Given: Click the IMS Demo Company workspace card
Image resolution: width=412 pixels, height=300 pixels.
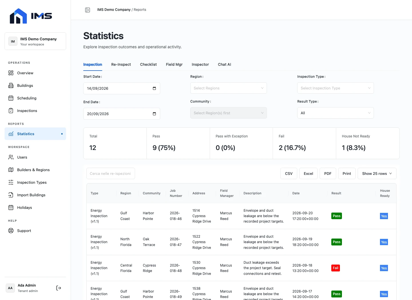Looking at the screenshot, I should 35,41.
